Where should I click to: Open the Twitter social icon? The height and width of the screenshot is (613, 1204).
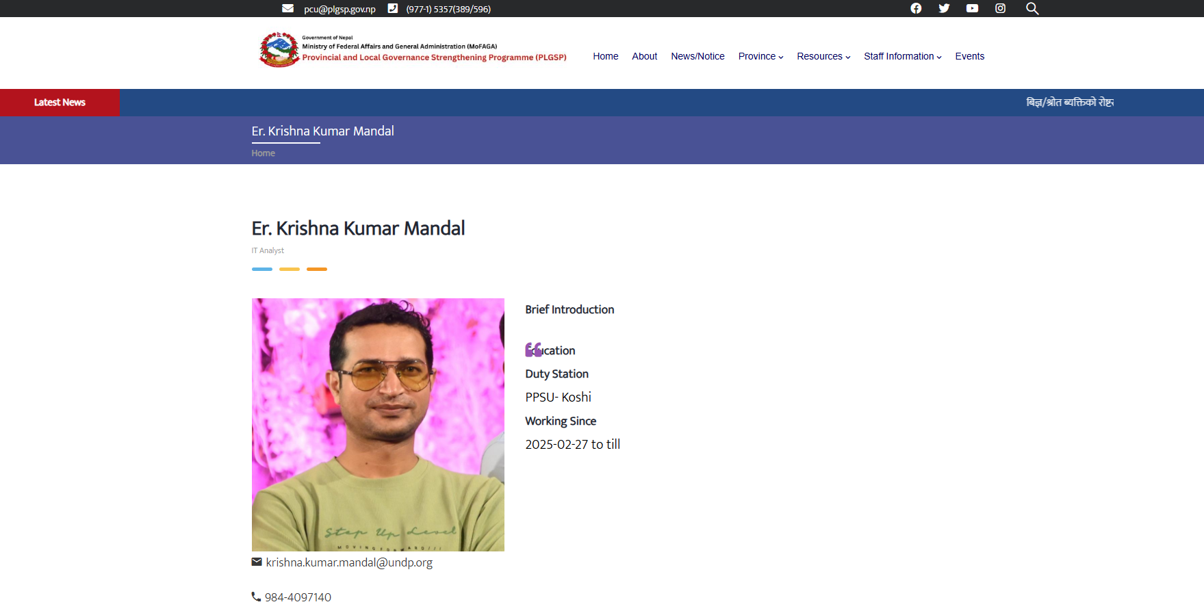pos(944,8)
